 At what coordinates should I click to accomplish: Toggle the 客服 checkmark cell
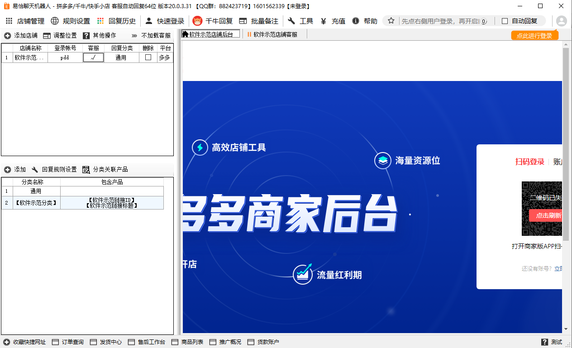(x=94, y=57)
